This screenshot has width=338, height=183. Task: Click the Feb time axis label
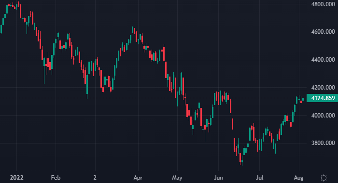(56, 178)
